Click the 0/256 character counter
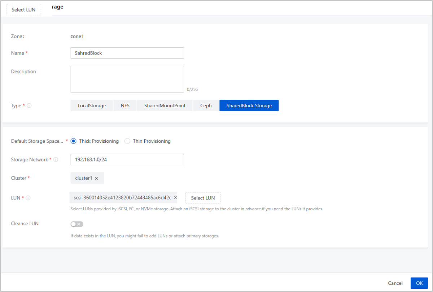Viewport: 433px width, 292px height. tap(192, 89)
